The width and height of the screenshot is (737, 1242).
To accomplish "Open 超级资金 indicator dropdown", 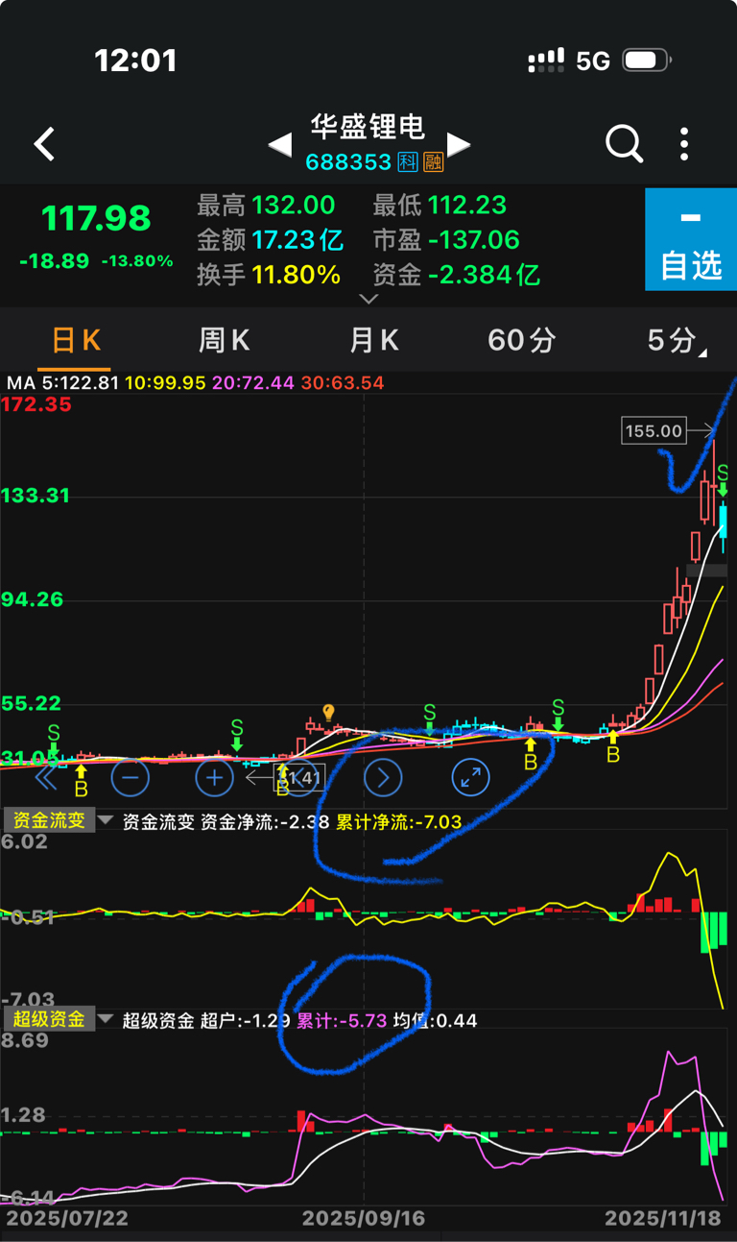I will [59, 1019].
